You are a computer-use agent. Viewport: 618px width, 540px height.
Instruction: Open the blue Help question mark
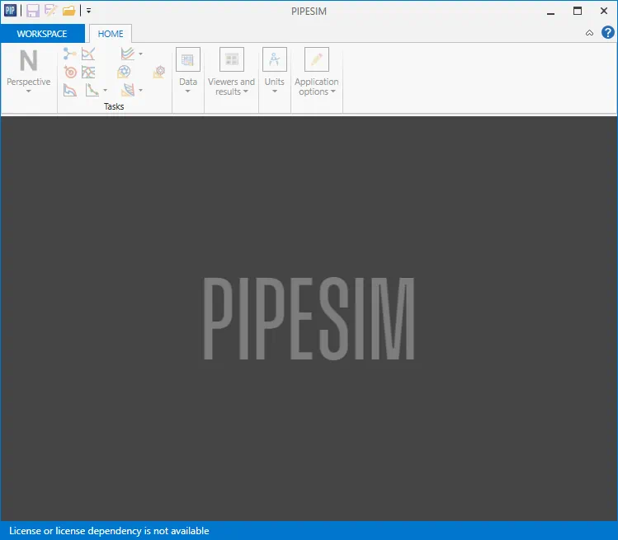coord(608,32)
